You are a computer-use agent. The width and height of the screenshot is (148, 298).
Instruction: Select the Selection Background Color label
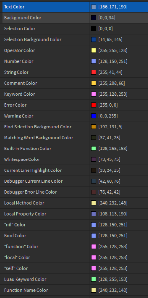click(33, 39)
